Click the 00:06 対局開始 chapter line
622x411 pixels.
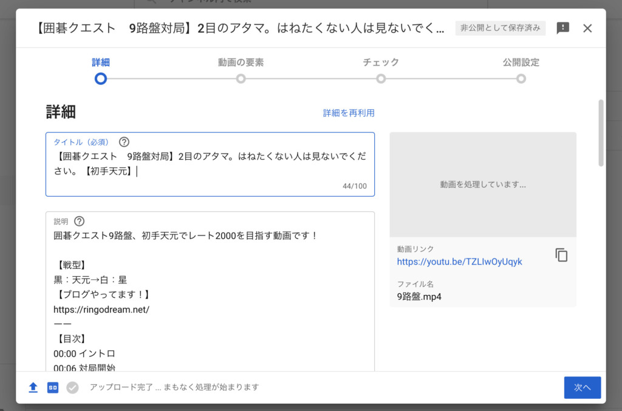[84, 367]
